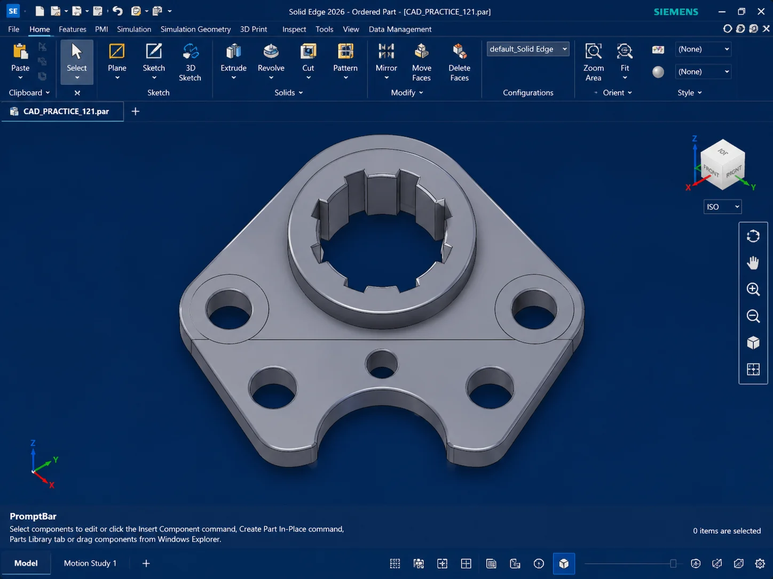Click the cube view icon in side toolbar
Screen dimensions: 773x579
[753, 343]
